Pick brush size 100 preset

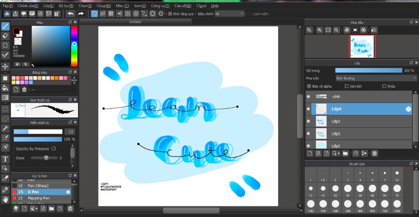pos(311,206)
